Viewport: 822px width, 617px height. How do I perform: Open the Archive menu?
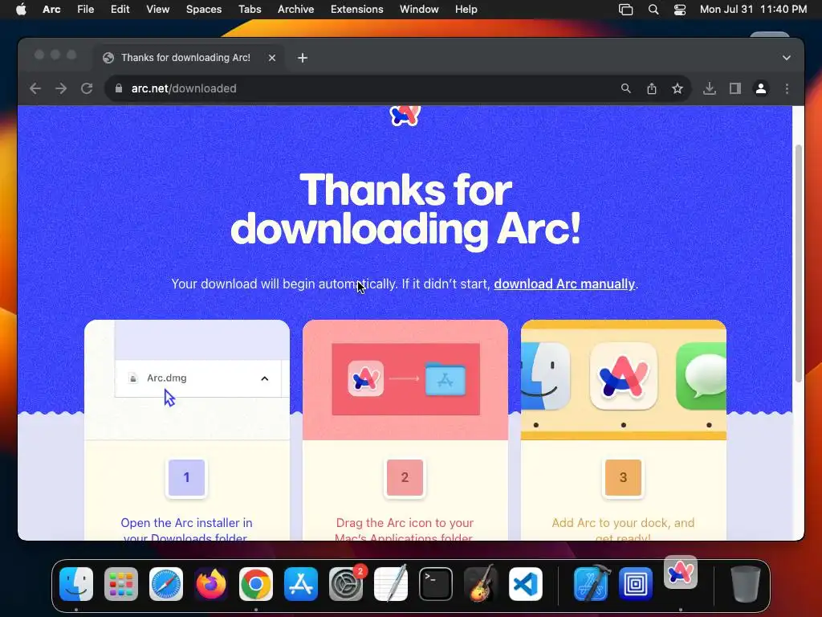(x=295, y=10)
